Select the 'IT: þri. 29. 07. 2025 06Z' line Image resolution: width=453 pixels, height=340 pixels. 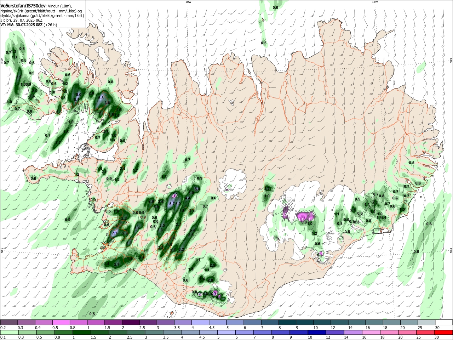[x=22, y=21]
